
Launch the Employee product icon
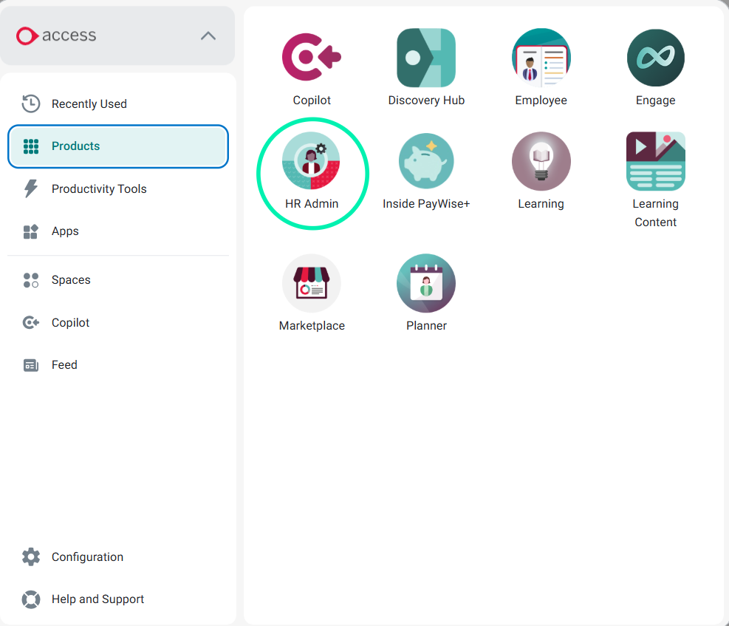coord(541,58)
